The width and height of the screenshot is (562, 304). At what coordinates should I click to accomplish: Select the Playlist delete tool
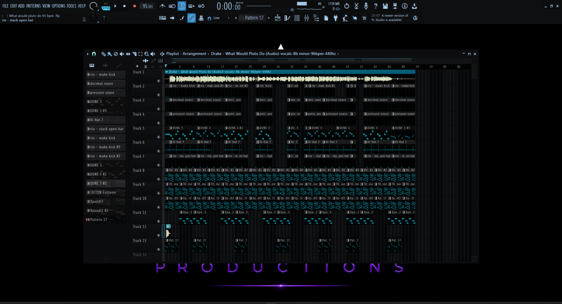click(x=116, y=54)
